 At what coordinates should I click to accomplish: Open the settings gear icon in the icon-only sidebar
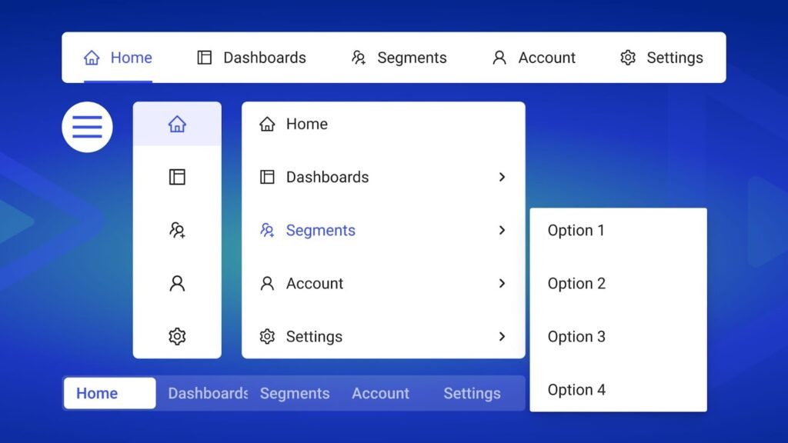(177, 336)
